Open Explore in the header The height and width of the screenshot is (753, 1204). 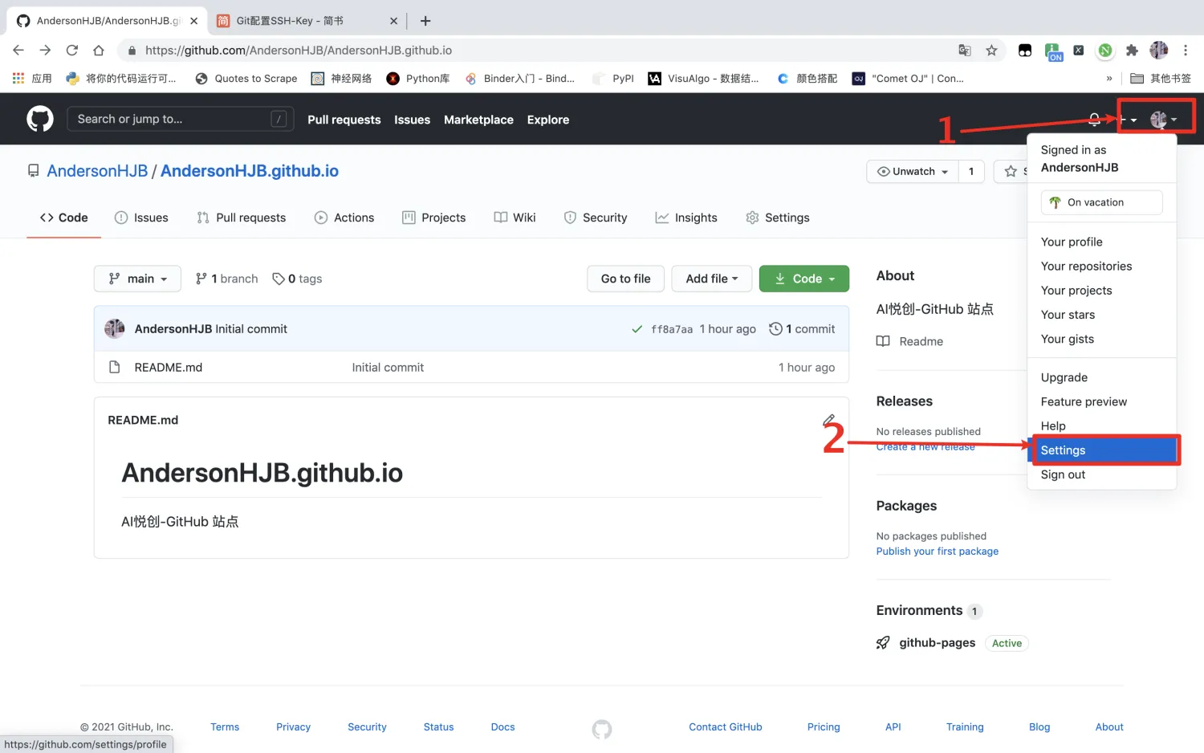pos(548,120)
